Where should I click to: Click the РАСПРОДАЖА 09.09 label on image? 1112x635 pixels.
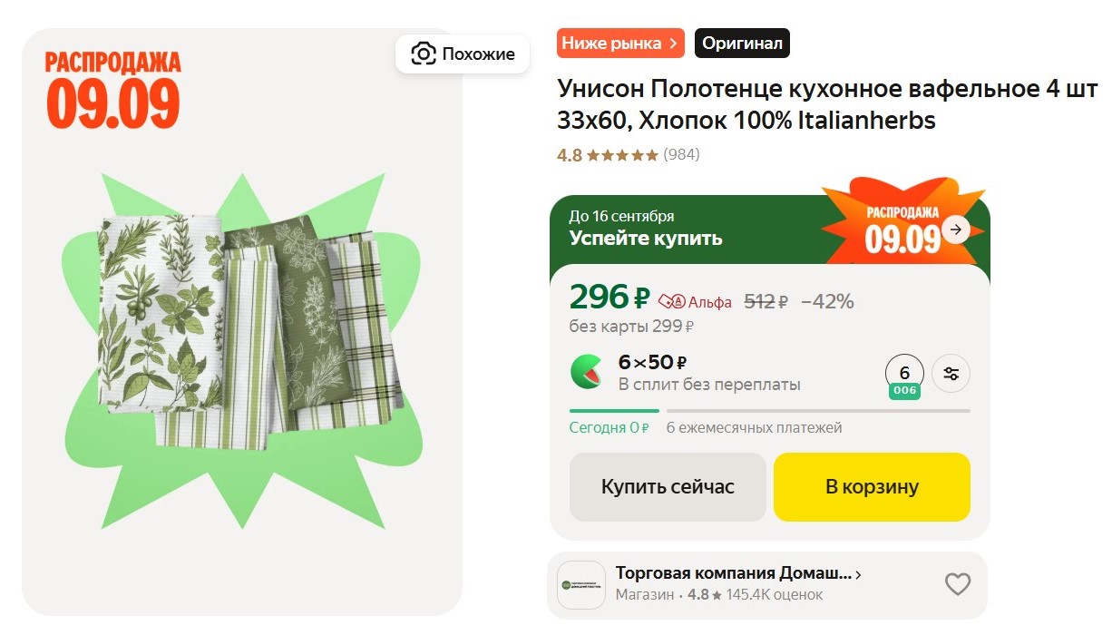point(113,90)
